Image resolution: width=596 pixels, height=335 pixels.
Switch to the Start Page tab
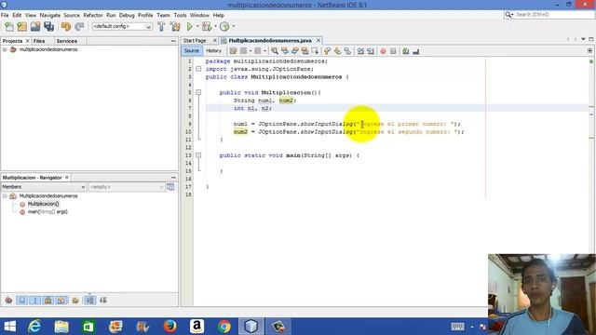click(x=195, y=41)
